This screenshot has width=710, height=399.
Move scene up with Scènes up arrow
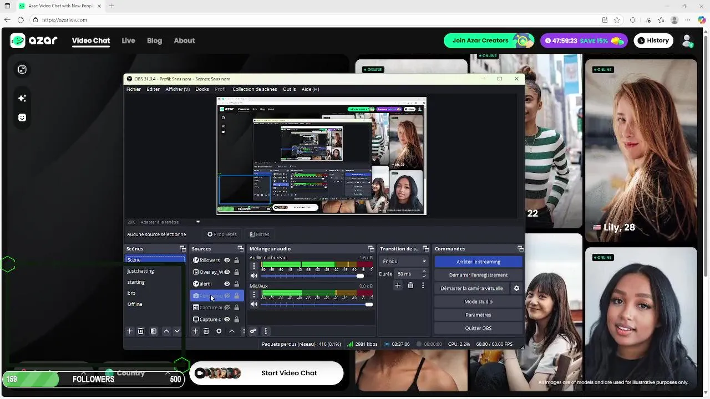click(x=166, y=331)
